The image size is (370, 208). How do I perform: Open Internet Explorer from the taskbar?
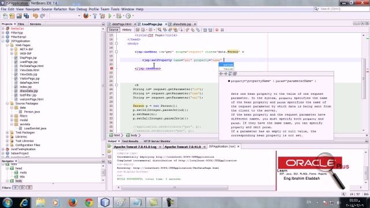(x=24, y=202)
